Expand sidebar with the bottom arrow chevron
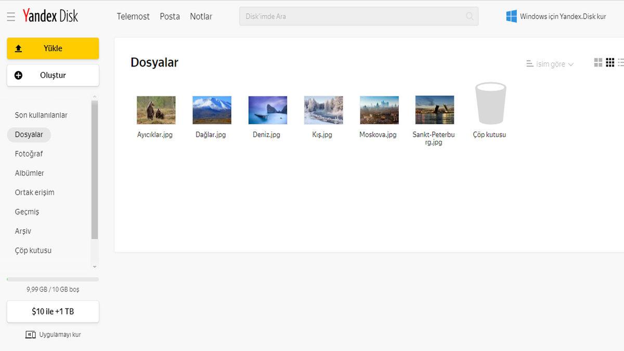Viewport: 624px width, 351px height. pos(95,266)
